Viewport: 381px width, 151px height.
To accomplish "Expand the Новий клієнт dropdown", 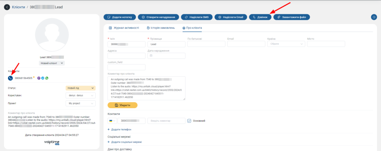I will coord(52,63).
